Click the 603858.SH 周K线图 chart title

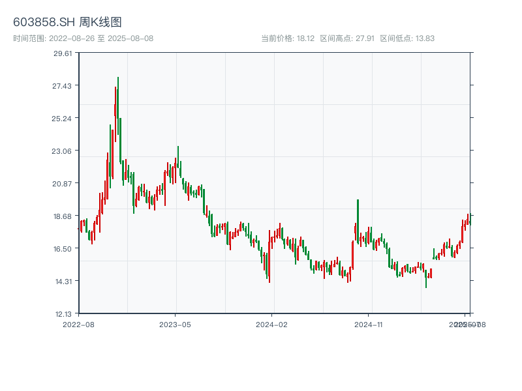tap(67, 22)
